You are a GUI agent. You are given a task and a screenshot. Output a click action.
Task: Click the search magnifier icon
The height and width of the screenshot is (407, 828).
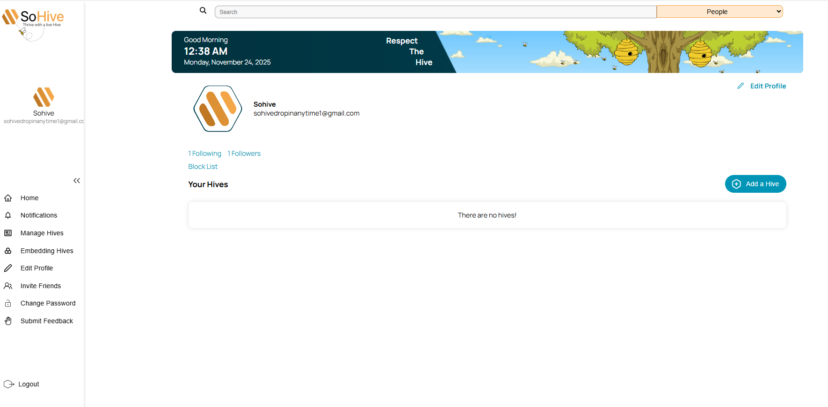203,11
